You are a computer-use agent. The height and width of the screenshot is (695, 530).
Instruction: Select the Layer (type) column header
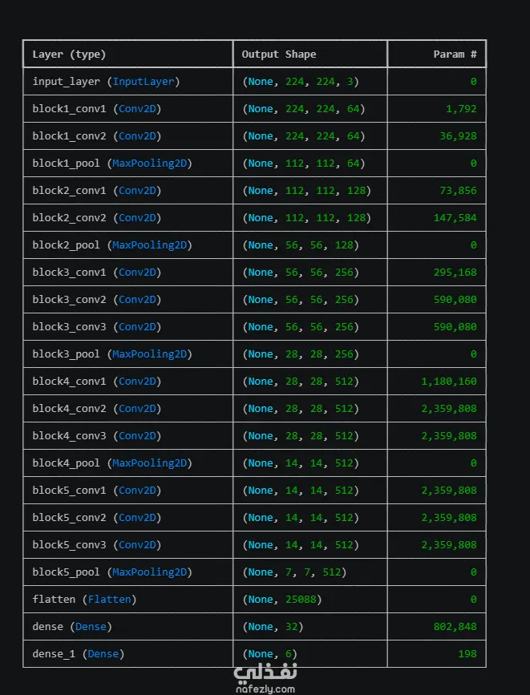coord(69,55)
